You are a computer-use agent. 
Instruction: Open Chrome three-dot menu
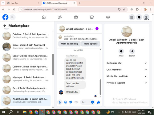151,10
